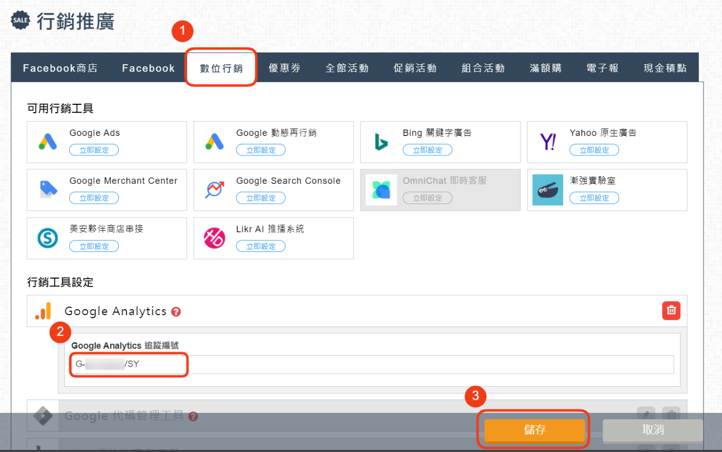Click 立即設定 under Bing 關鍵字廣告
This screenshot has height=452, width=722.
tap(427, 150)
